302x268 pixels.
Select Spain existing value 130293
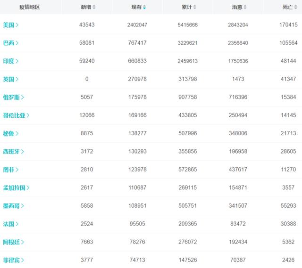pyautogui.click(x=137, y=151)
